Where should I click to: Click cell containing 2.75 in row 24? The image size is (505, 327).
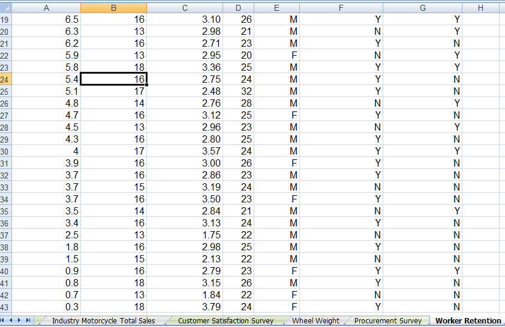pos(185,79)
